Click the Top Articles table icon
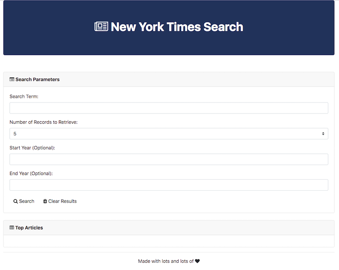339x270 pixels. [12, 228]
